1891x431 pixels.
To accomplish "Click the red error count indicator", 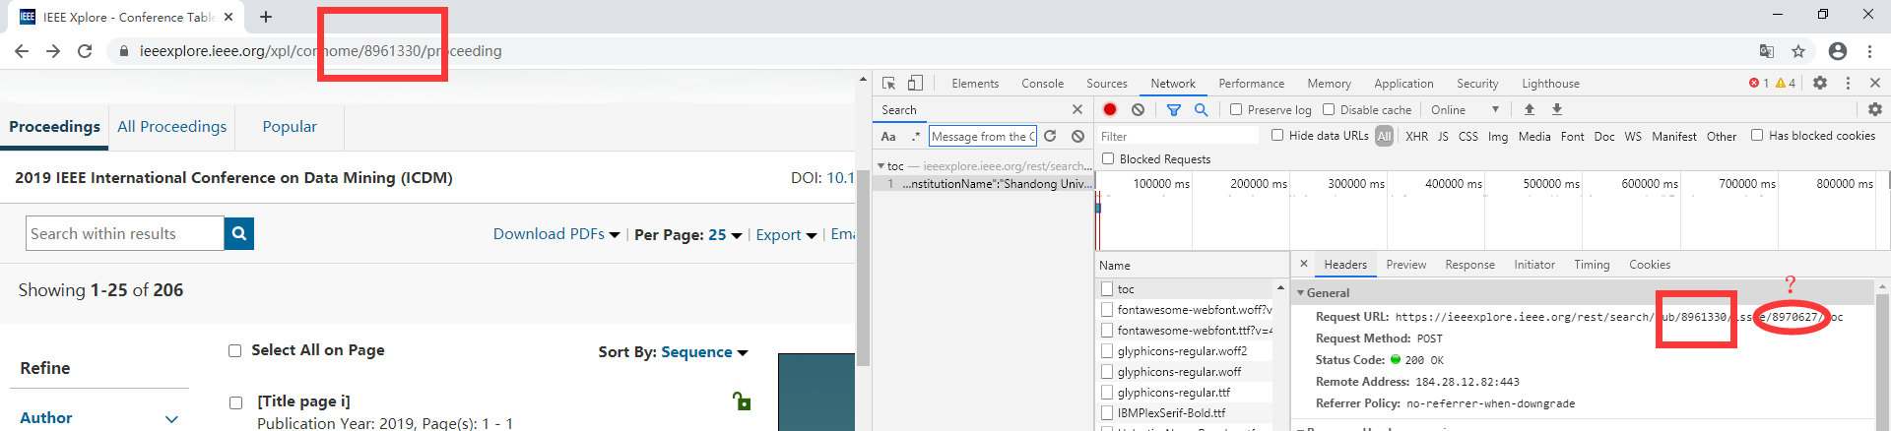I will click(1759, 84).
